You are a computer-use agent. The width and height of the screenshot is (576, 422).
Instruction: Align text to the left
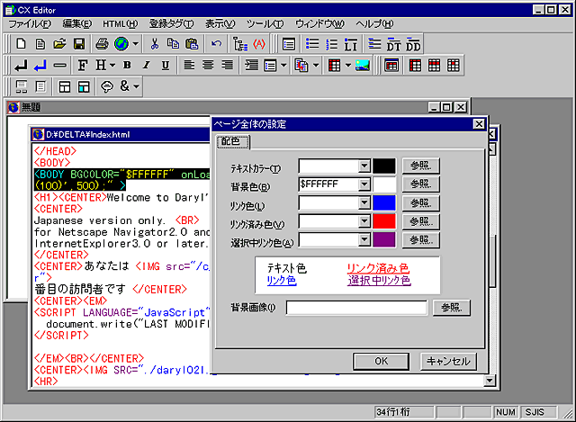click(189, 66)
